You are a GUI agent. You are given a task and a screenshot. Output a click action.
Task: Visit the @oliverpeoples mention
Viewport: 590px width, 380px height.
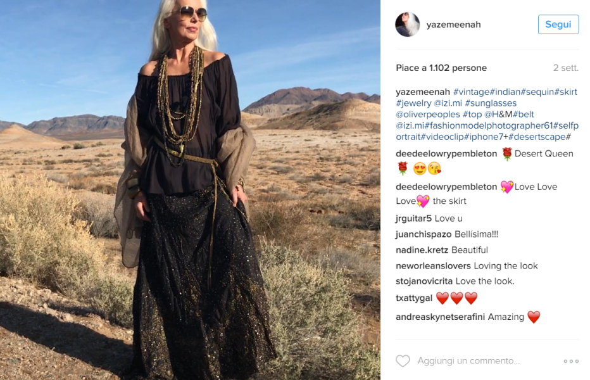(428, 115)
